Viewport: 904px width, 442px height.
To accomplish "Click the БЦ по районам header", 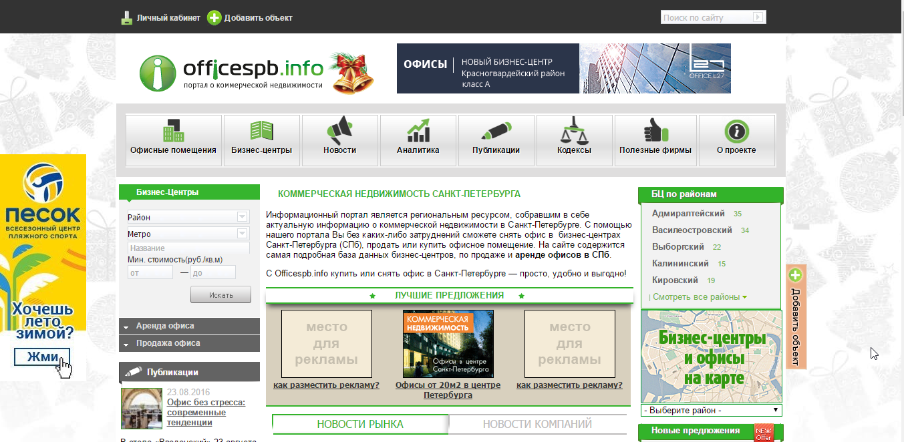I will (711, 194).
